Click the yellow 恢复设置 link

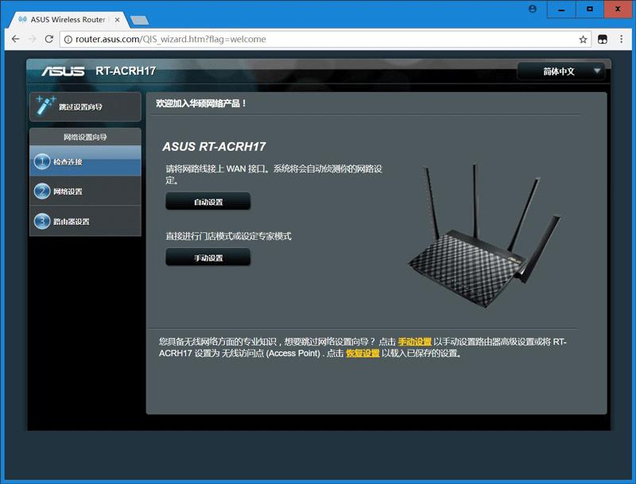[363, 353]
